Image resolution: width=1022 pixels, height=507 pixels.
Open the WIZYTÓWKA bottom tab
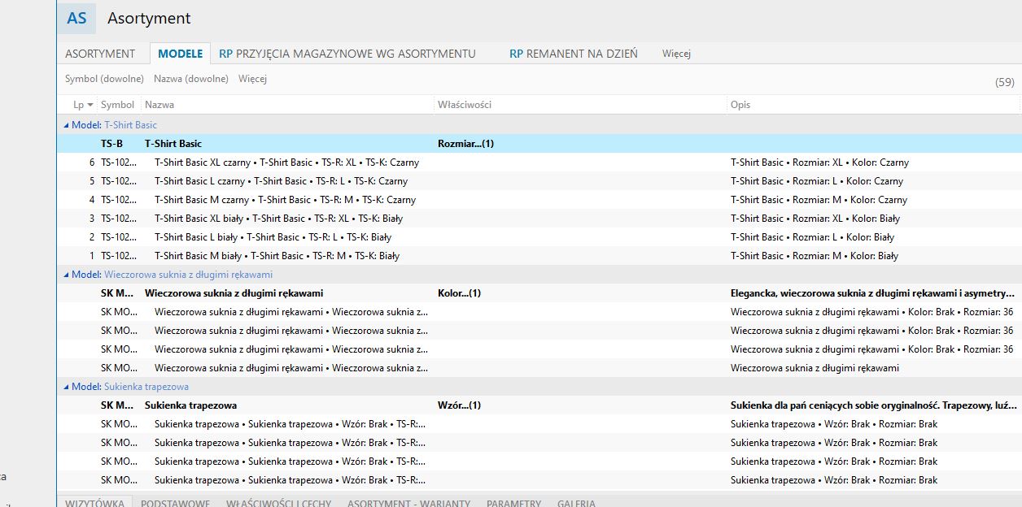(94, 503)
